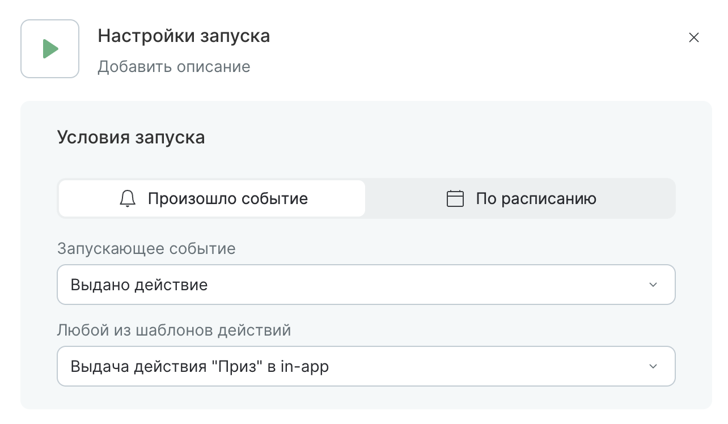This screenshot has height=424, width=728.
Task: Click the Любой из шаблонов действий label
Action: click(174, 330)
